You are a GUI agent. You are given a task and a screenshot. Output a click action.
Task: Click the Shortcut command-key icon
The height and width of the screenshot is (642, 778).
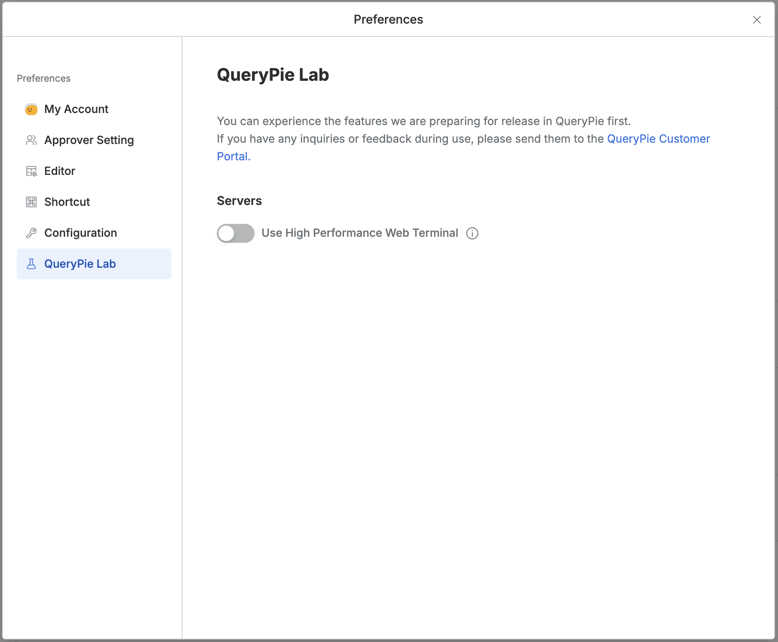click(31, 202)
